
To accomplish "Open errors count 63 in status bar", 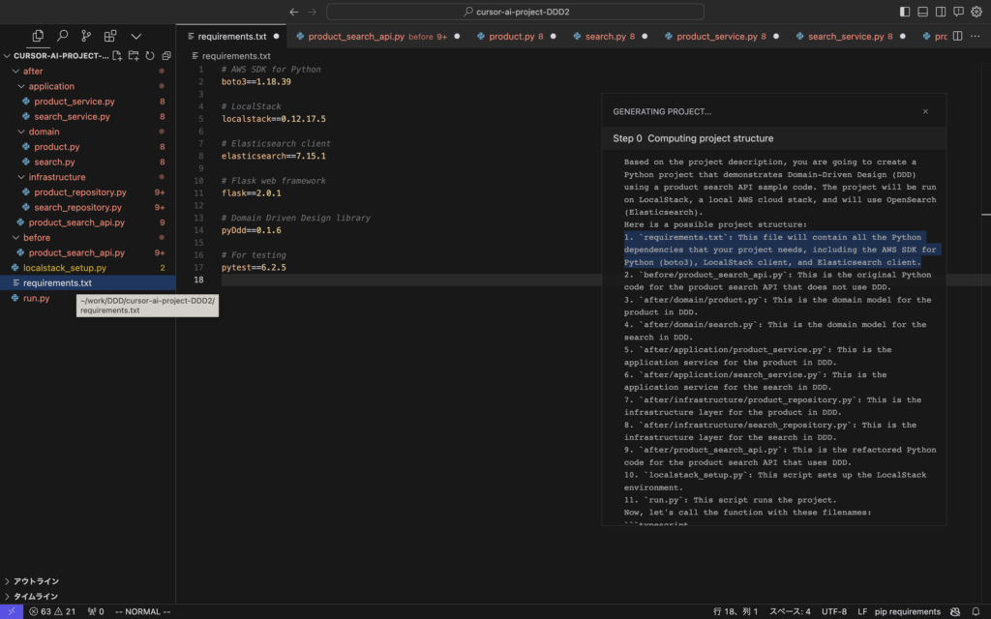I will [x=41, y=611].
